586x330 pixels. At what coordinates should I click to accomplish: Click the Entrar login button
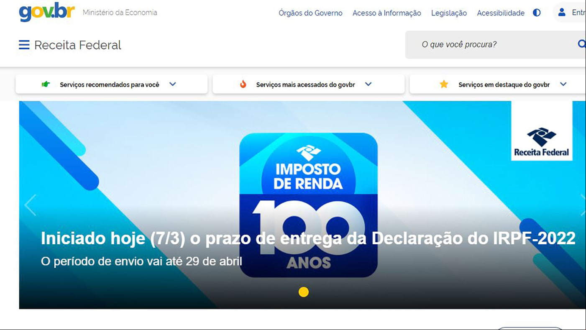tap(570, 13)
